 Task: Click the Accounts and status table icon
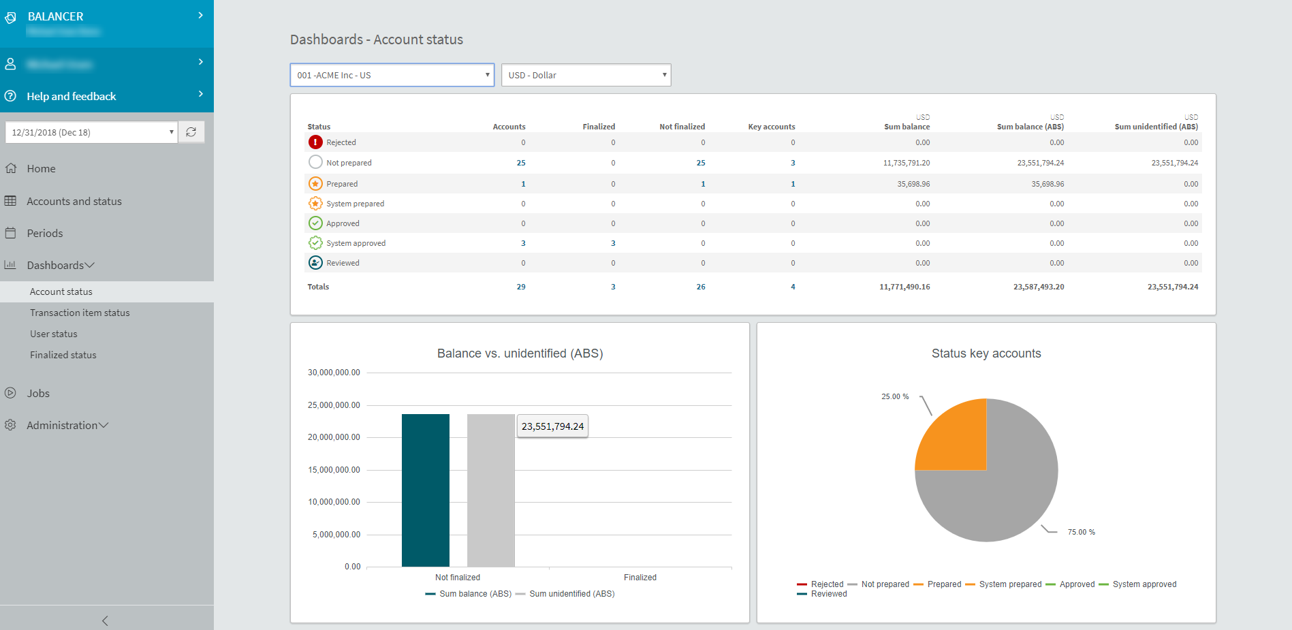click(x=11, y=201)
